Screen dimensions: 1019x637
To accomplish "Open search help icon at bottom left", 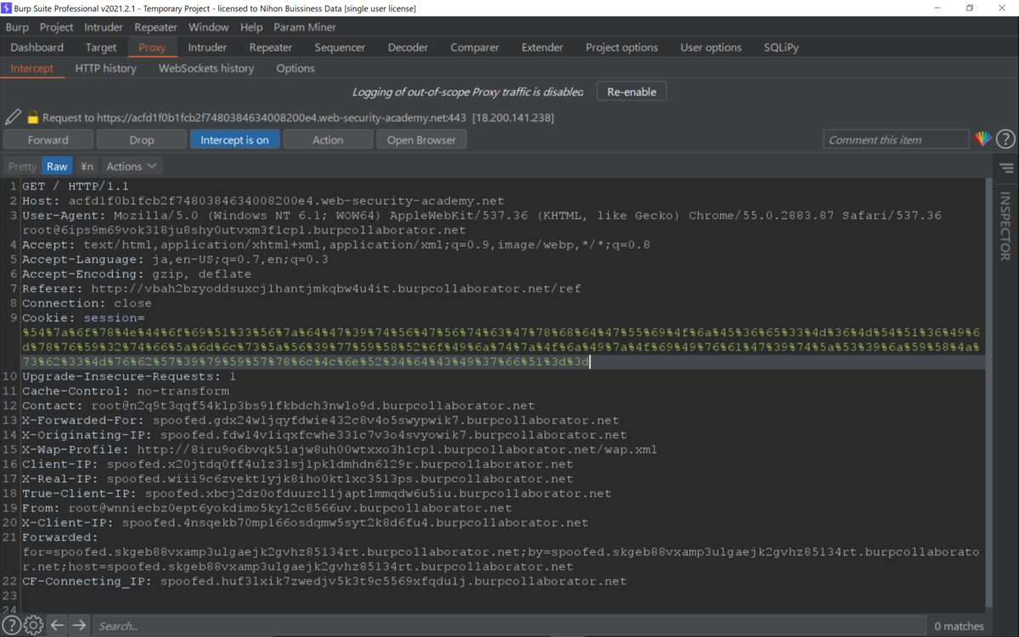I will [12, 626].
